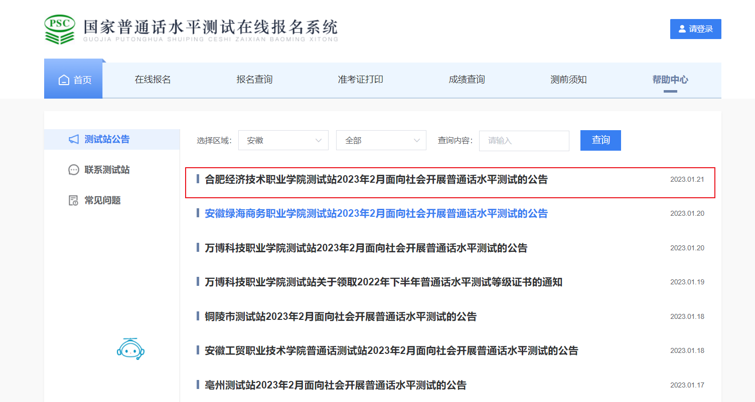
Task: Open the 安徽 region dropdown
Action: pos(283,141)
